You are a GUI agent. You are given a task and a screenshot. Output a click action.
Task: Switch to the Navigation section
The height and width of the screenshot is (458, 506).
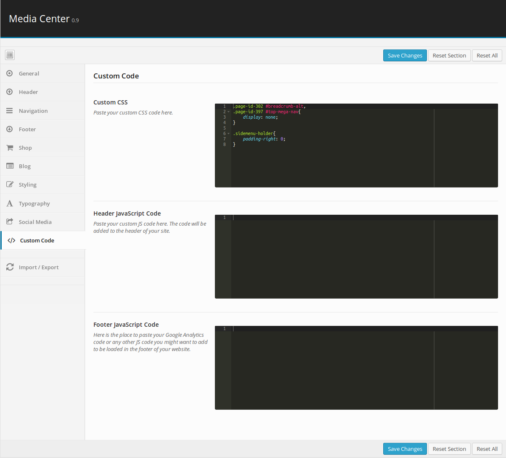pos(43,111)
